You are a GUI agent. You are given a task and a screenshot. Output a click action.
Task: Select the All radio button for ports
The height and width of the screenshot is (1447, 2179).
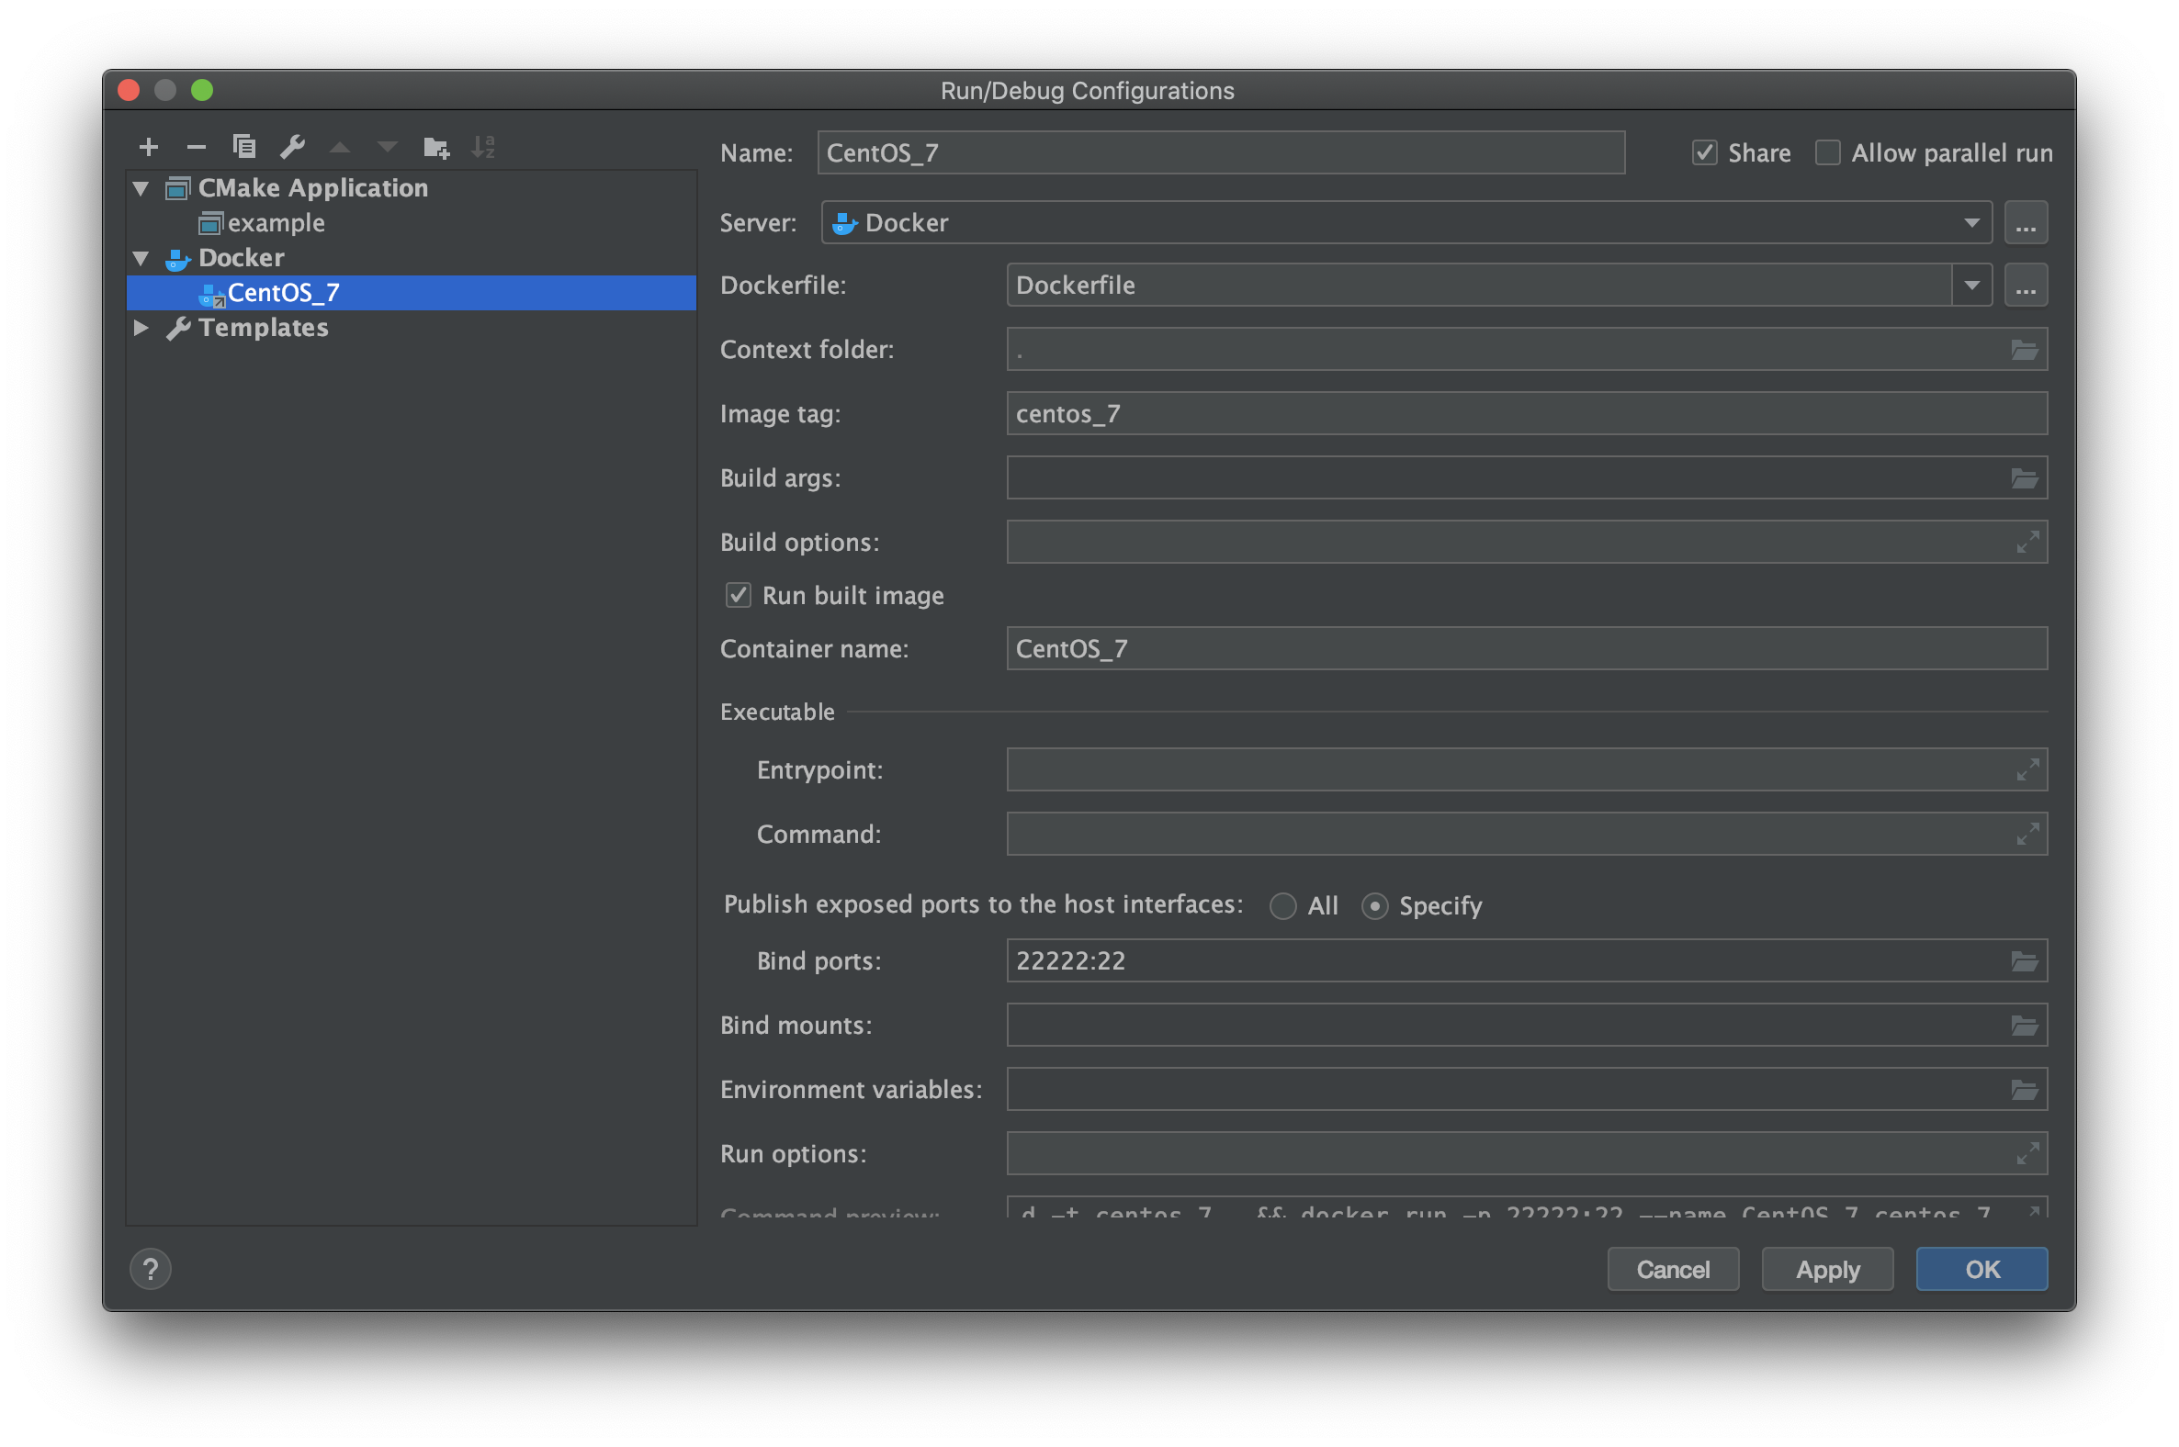coord(1282,906)
